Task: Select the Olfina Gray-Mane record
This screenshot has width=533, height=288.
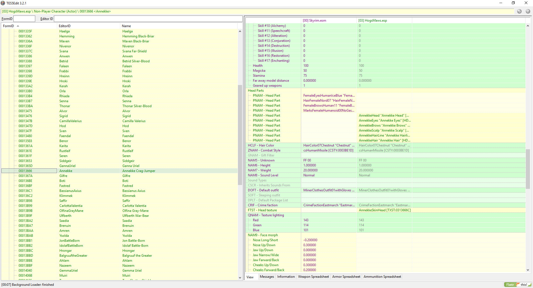Action: [x=119, y=211]
